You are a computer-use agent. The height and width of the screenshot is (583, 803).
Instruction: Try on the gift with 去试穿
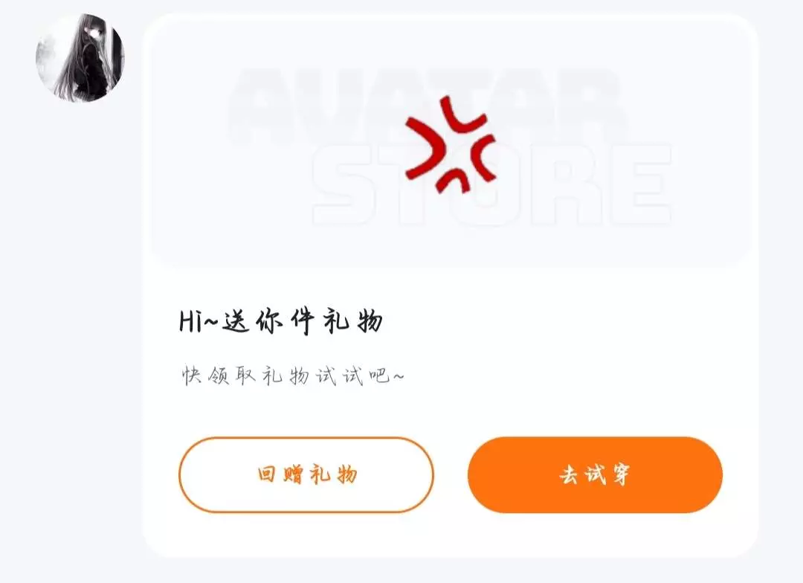pos(595,475)
